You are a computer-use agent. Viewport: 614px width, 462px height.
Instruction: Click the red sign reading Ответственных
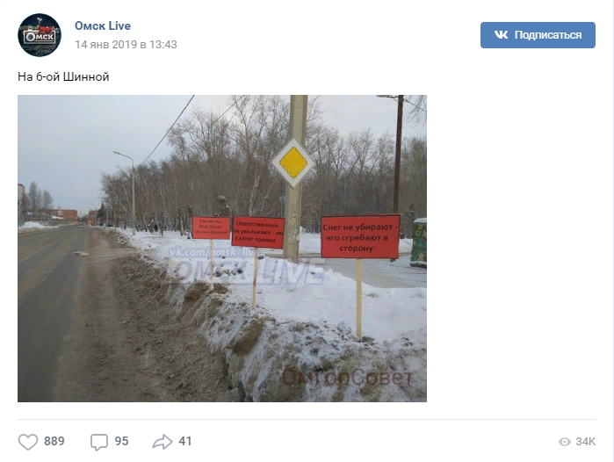[x=257, y=233]
